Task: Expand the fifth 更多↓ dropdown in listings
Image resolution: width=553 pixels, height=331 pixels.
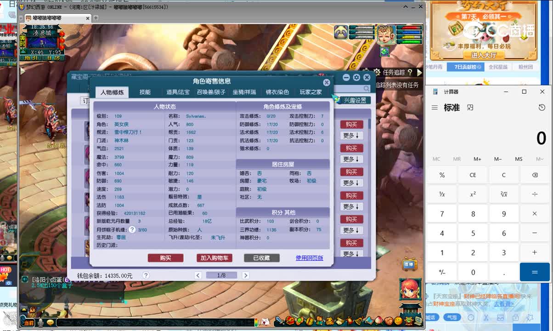Action: (351, 230)
